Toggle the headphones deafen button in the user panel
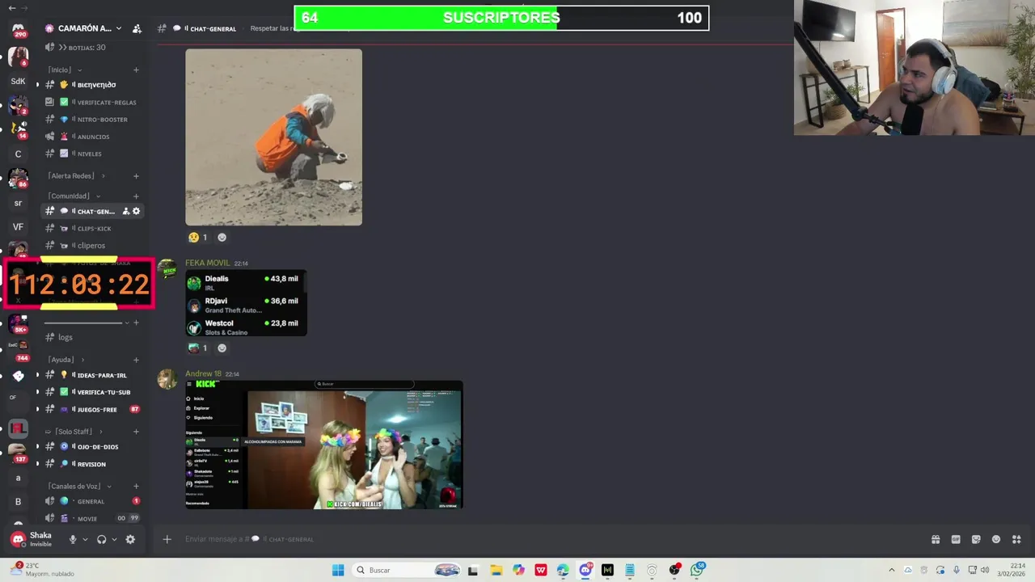Screen dimensions: 1035x582 [101, 539]
